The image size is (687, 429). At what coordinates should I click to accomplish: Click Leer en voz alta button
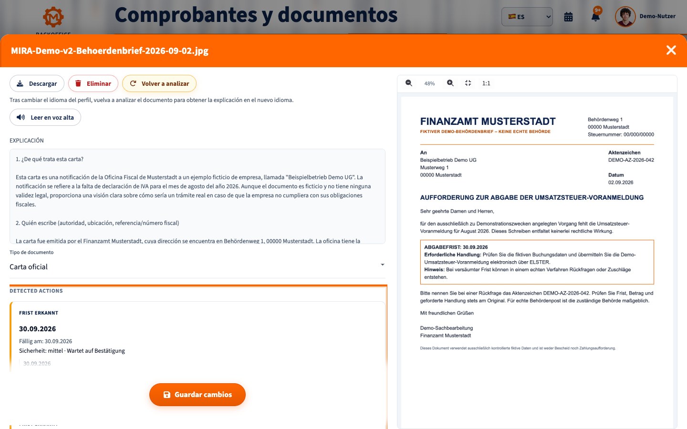(x=45, y=117)
